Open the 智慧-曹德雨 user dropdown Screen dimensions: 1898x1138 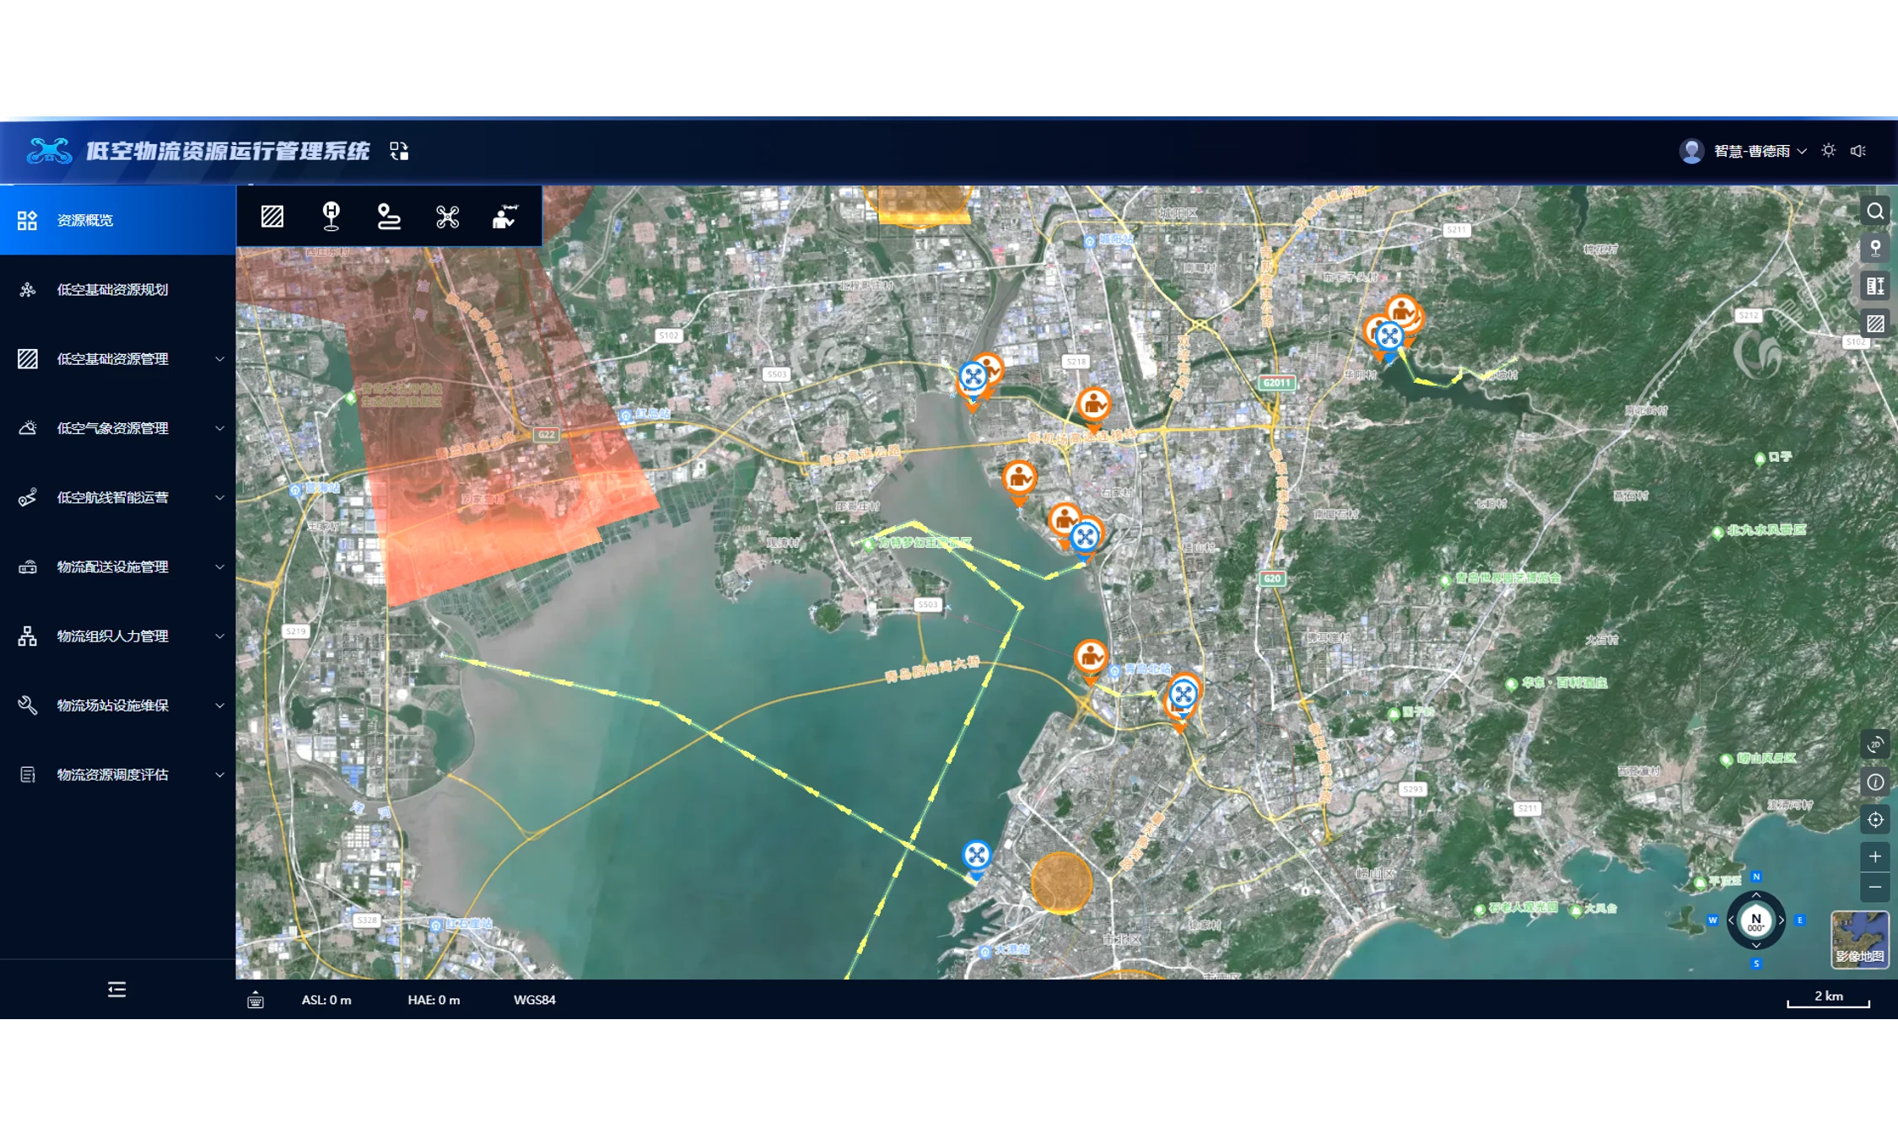coord(1743,151)
